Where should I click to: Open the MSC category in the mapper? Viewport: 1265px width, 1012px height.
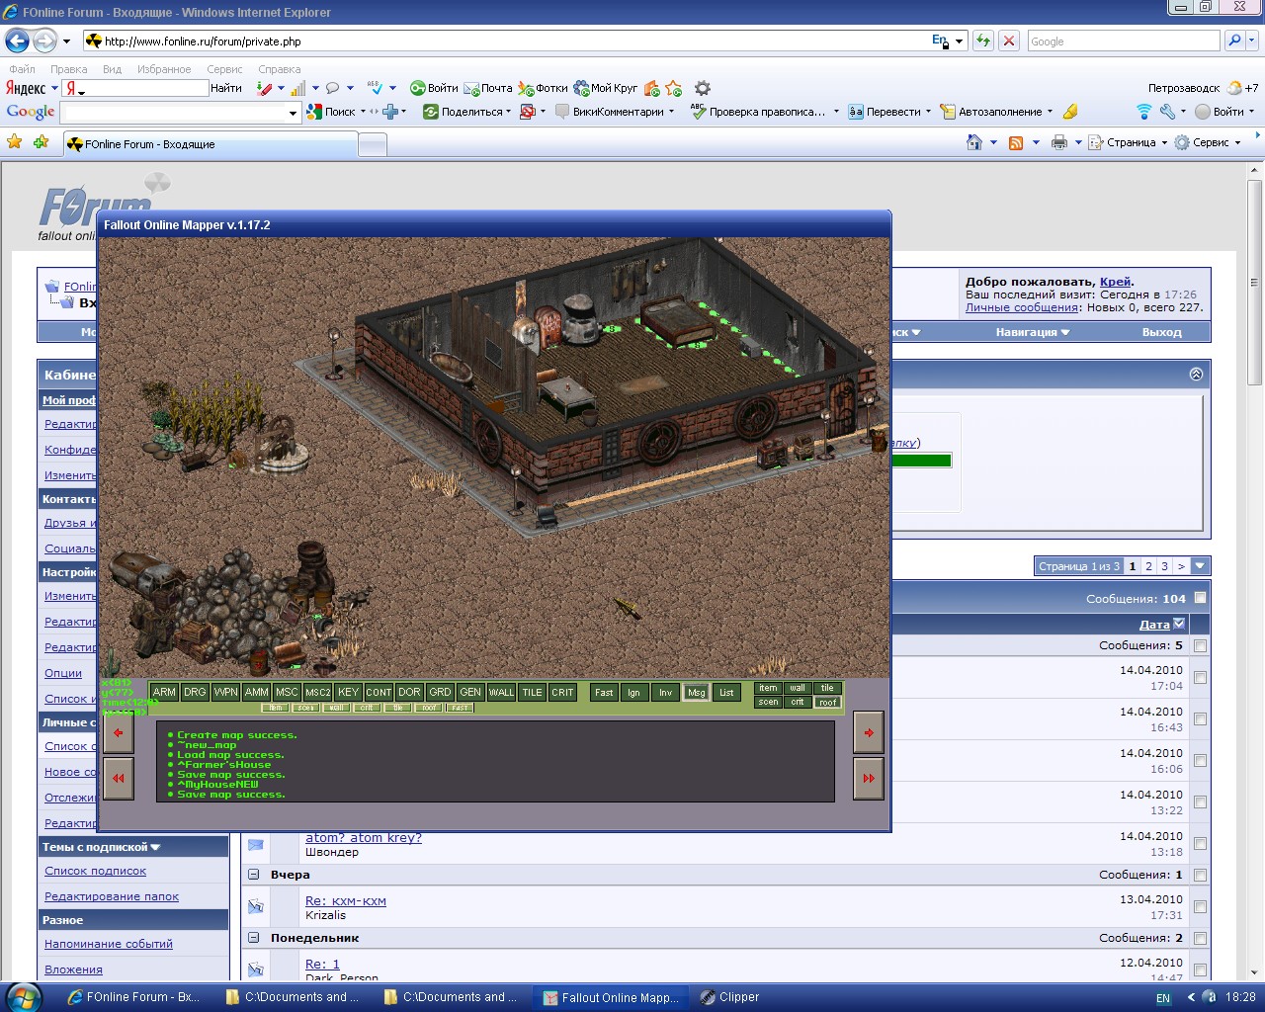click(287, 692)
